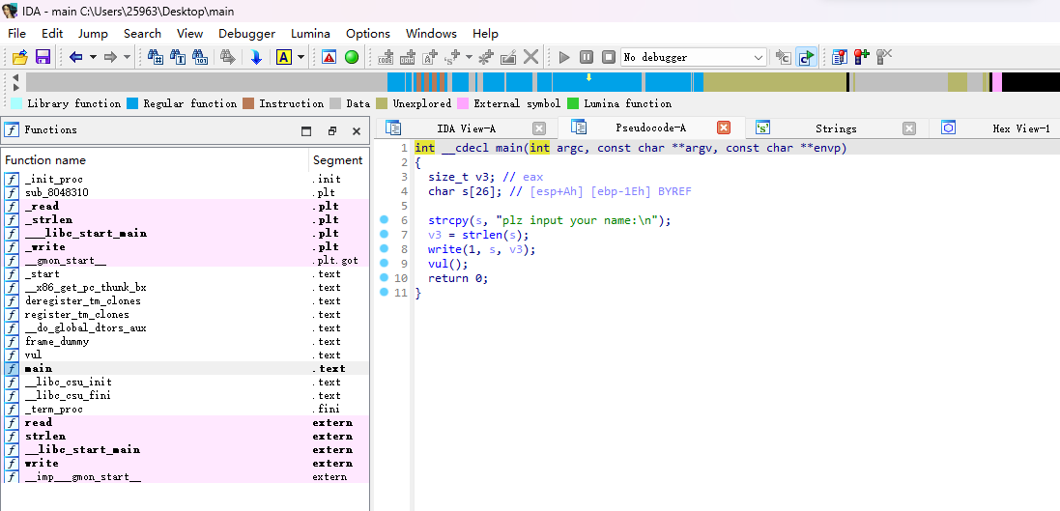Viewport: 1060px width, 511px height.
Task: Toggle breakpoint dot on line 9
Action: click(384, 263)
